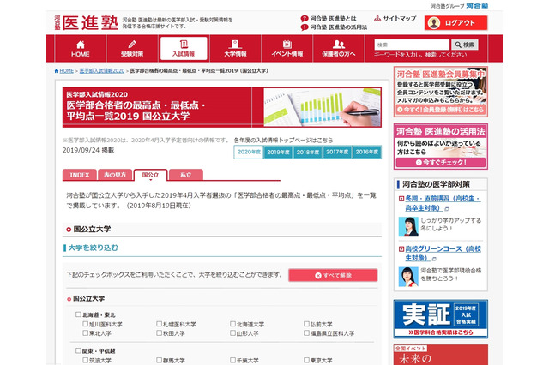Open 保護者の方へ people icon item

coord(338,49)
